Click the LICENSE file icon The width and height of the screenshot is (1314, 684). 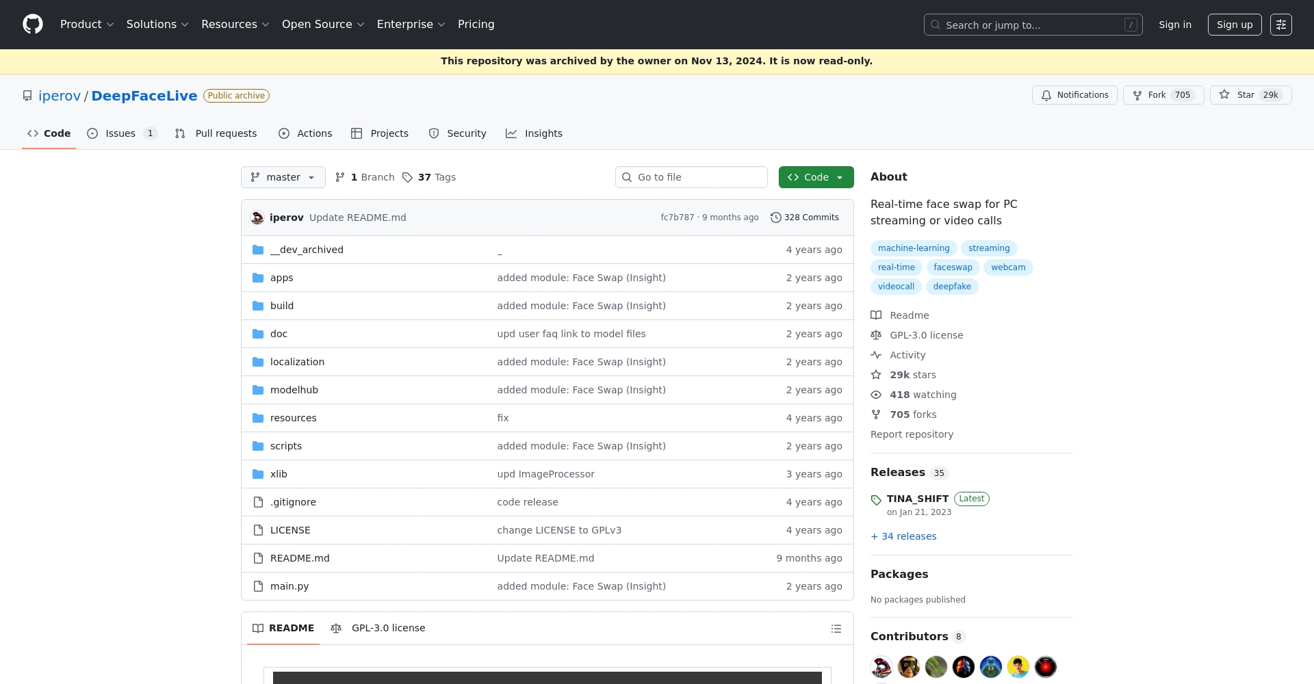(x=258, y=530)
